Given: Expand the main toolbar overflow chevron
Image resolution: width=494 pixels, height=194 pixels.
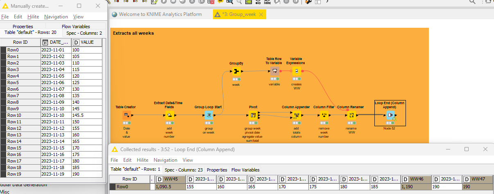Looking at the screenshot, I should (327, 2).
